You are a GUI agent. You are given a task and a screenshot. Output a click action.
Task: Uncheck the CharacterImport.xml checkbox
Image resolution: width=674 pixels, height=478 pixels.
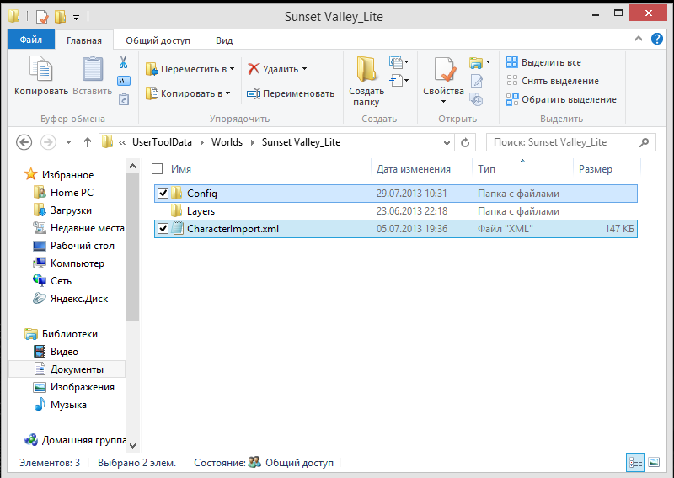point(163,229)
